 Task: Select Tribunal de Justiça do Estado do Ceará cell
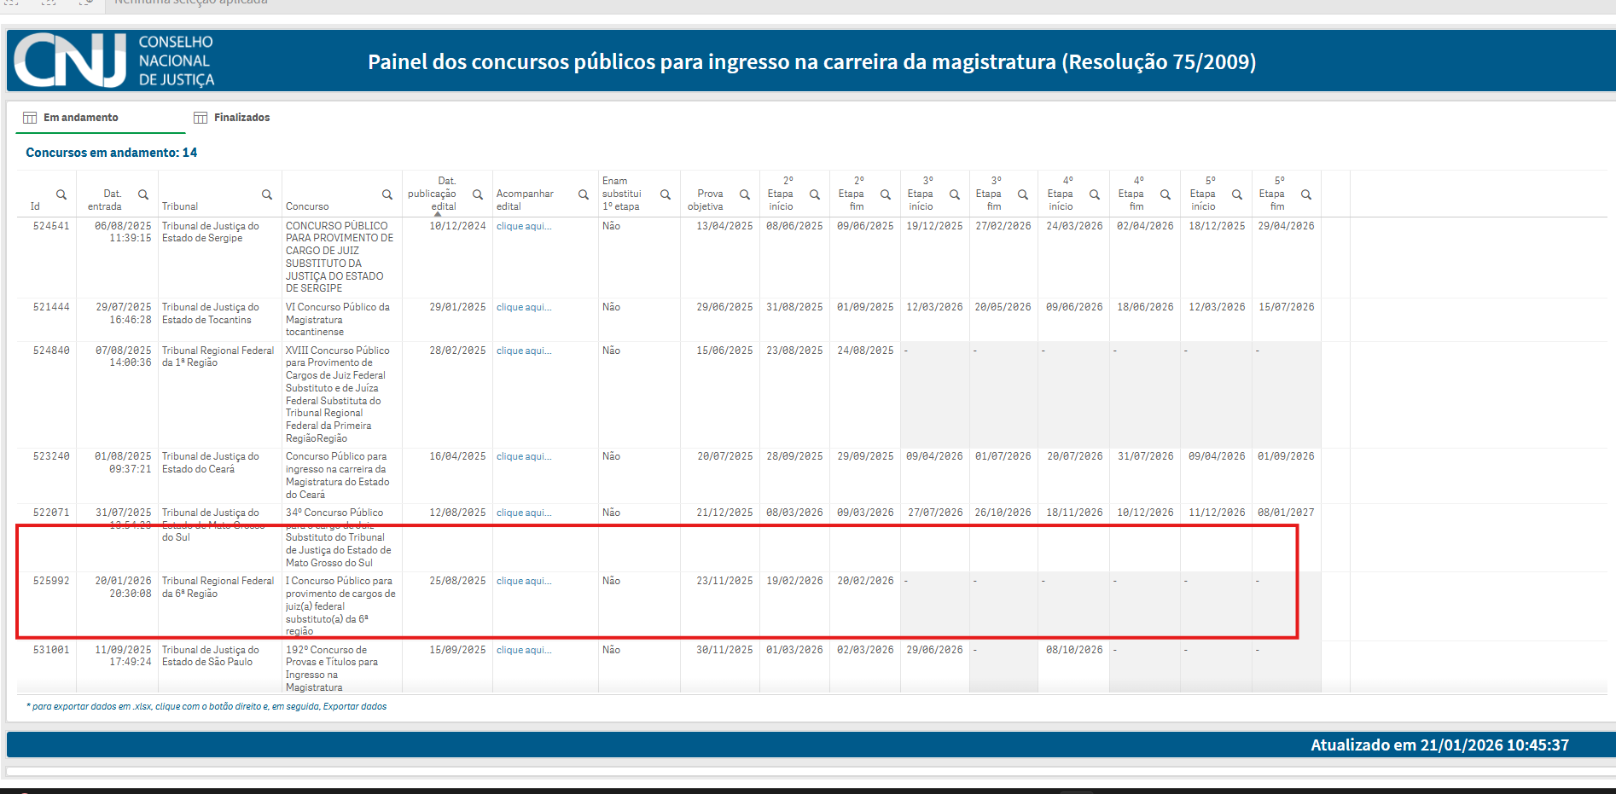[x=210, y=463]
